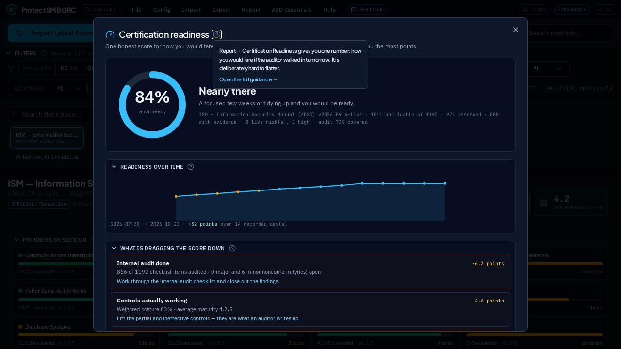
Task: Click the Filters help icon
Action: tap(44, 53)
